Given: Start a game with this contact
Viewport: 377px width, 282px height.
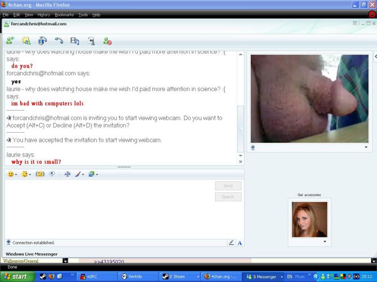Looking at the screenshot, I should coord(90,41).
